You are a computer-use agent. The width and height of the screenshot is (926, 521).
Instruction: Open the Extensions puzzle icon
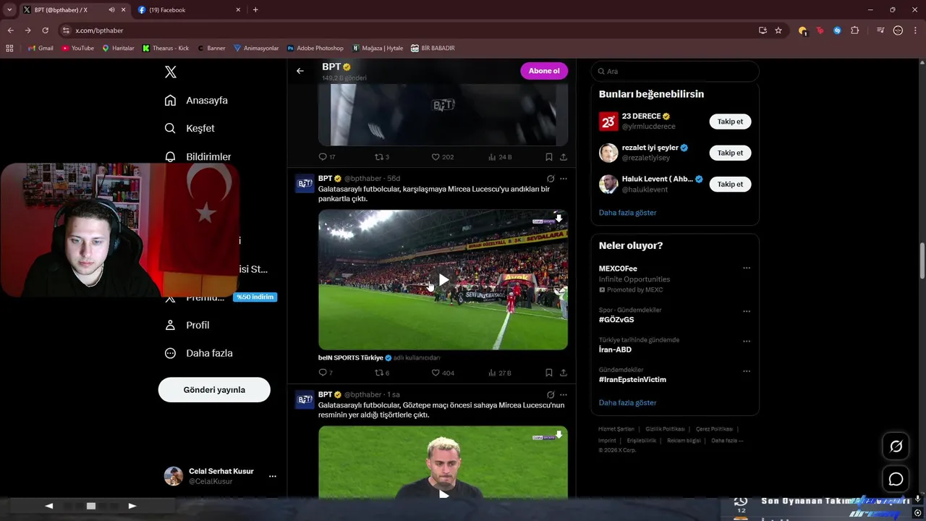click(855, 30)
